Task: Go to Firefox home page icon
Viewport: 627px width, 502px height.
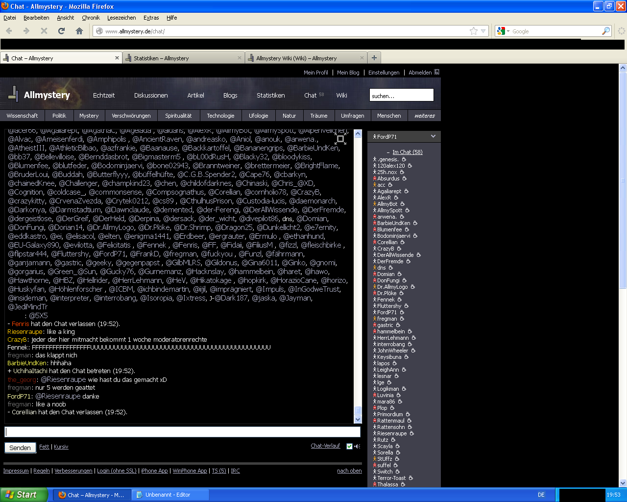Action: [79, 31]
